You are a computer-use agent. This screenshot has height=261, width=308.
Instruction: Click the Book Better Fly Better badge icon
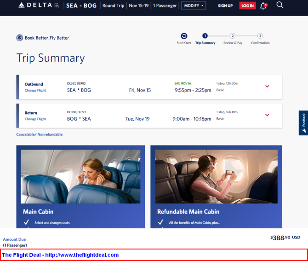[x=20, y=38]
